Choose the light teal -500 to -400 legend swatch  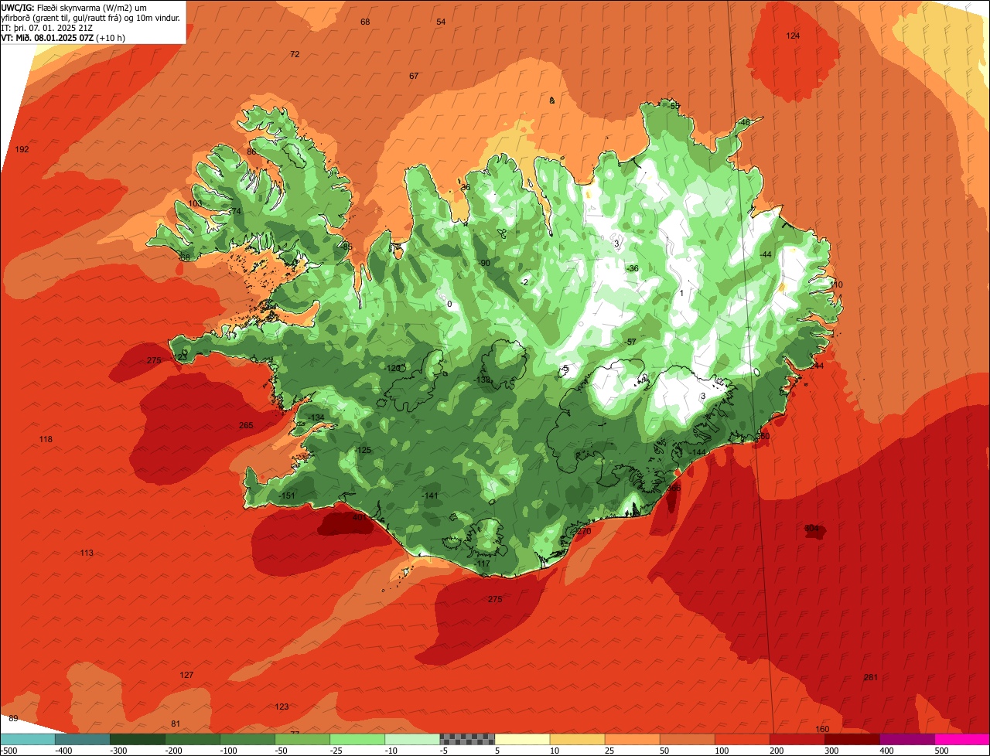27,739
